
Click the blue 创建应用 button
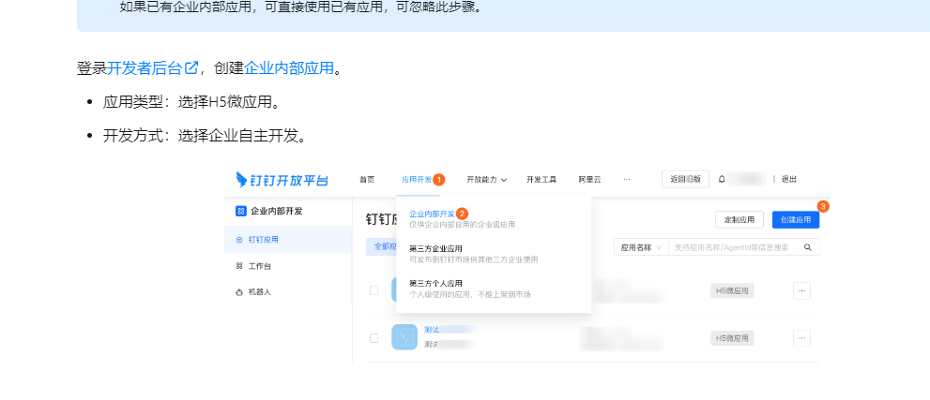click(796, 219)
